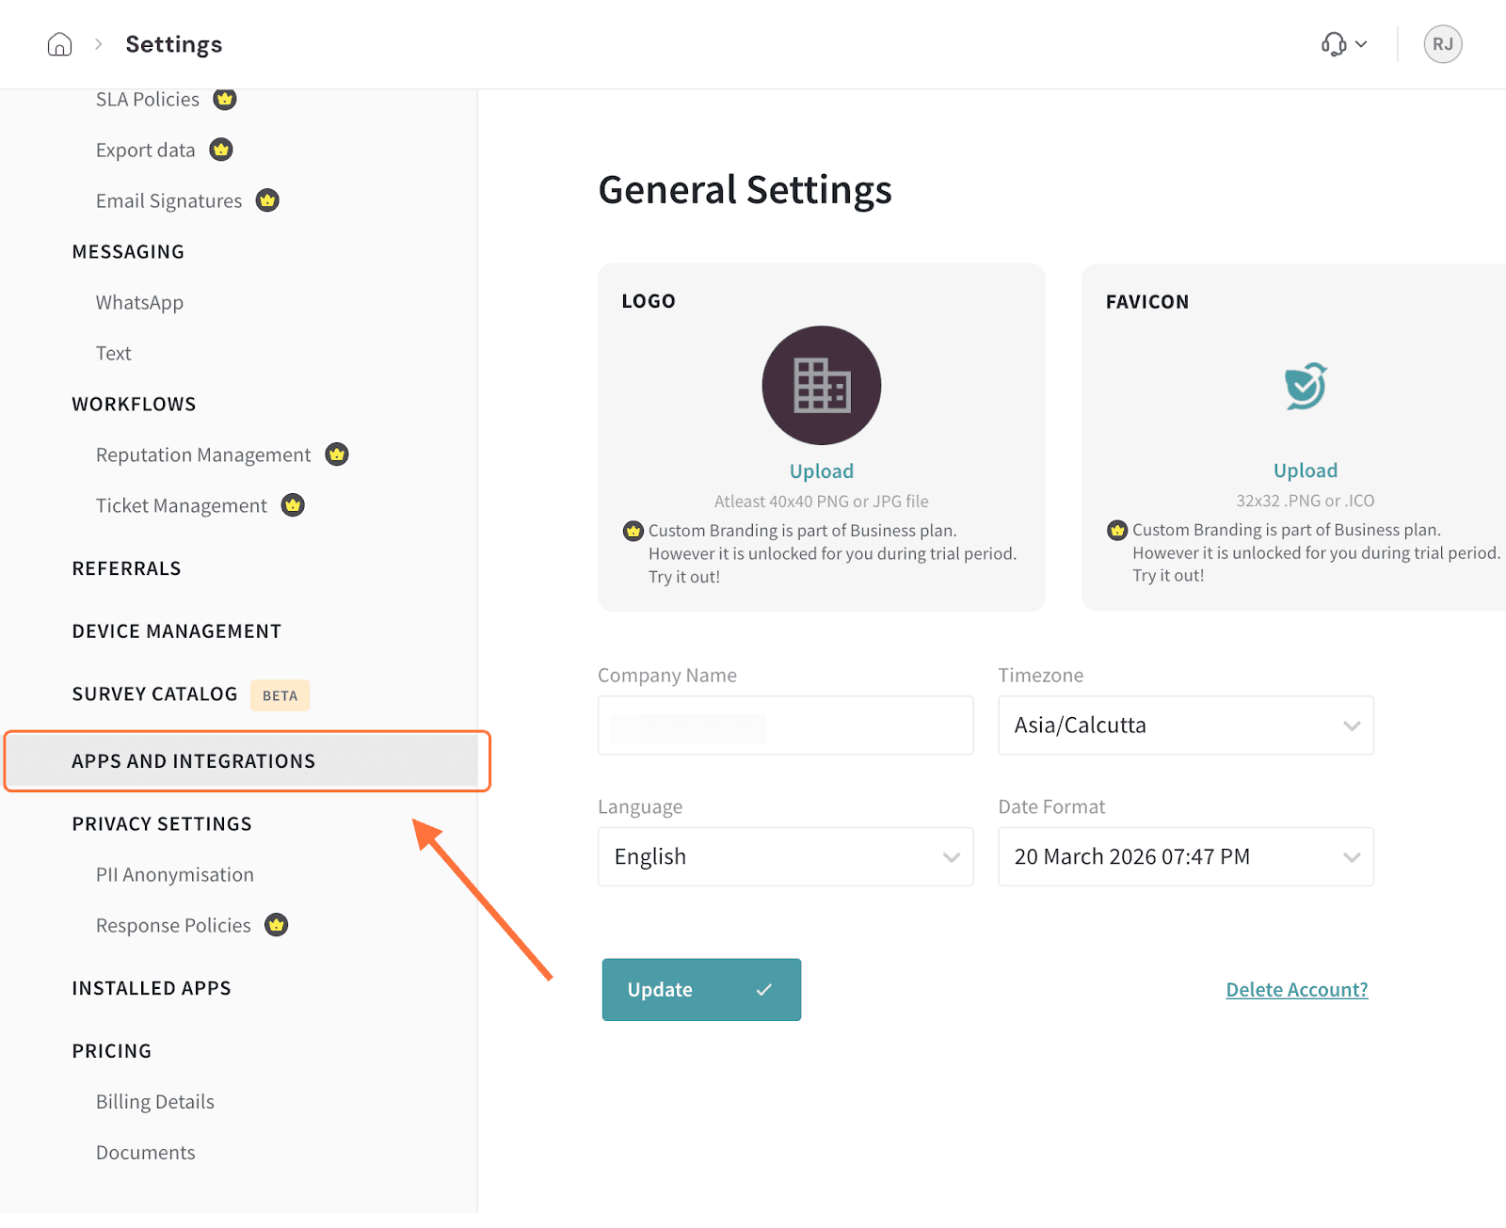Expand the Date Format dropdown
The image size is (1506, 1228).
(x=1185, y=857)
